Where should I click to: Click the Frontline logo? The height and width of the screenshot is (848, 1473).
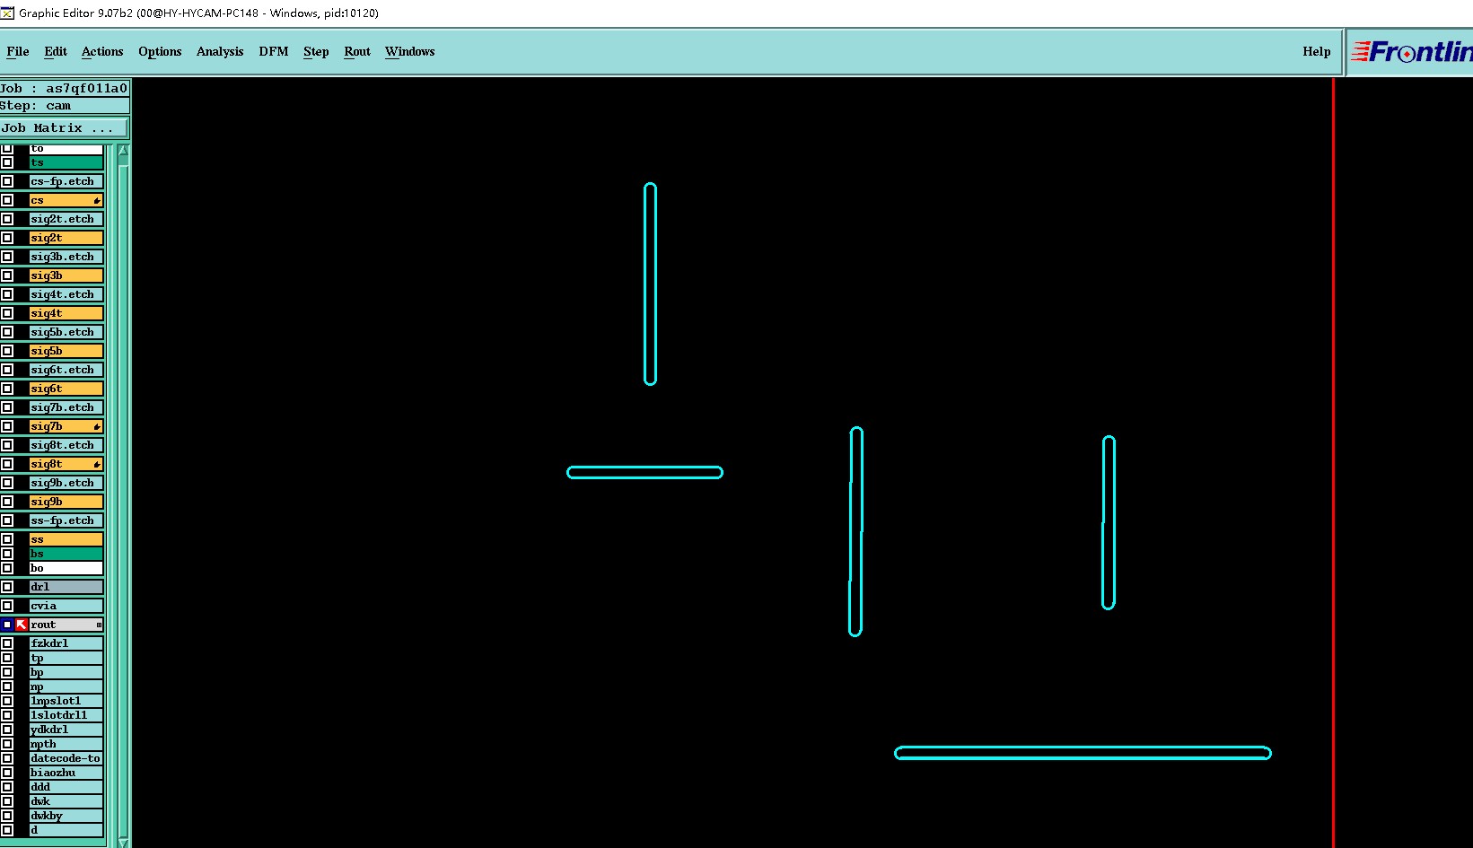[x=1411, y=52]
